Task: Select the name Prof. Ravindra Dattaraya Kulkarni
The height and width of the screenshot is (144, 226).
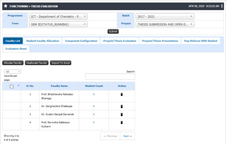Action: point(56,124)
